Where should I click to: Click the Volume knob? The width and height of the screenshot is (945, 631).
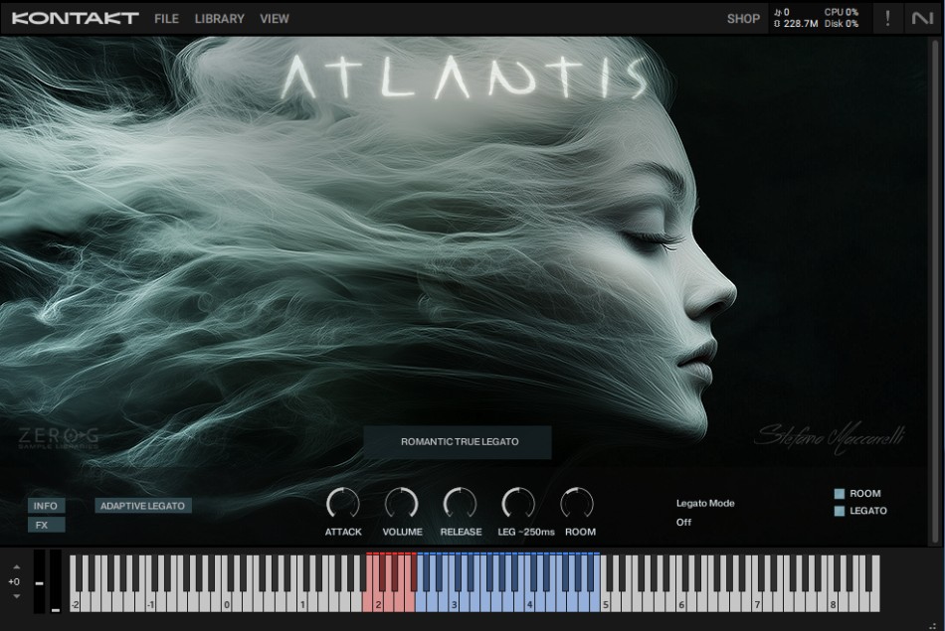click(x=402, y=504)
